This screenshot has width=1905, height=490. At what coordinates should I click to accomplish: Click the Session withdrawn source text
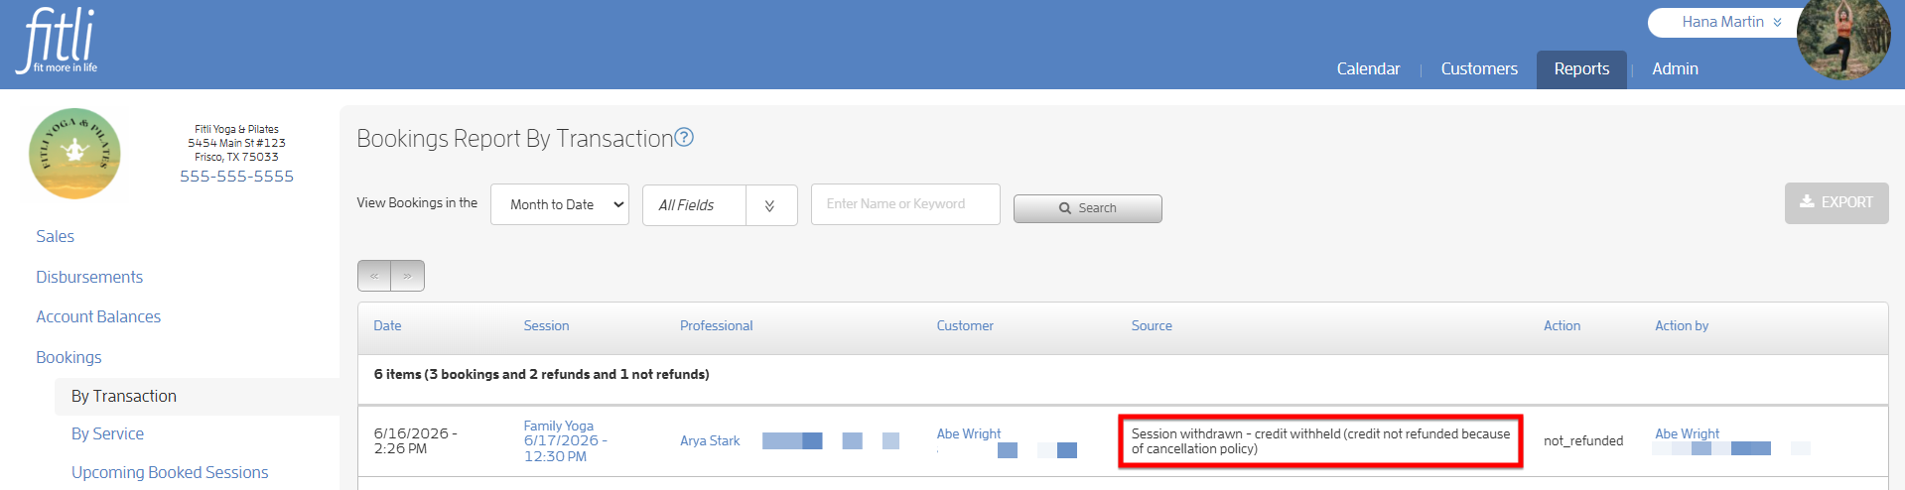(x=1320, y=441)
